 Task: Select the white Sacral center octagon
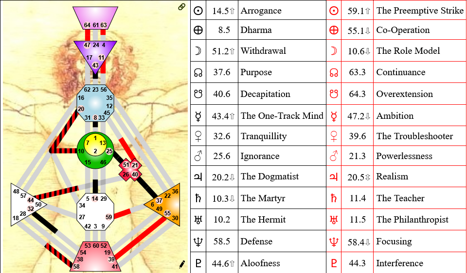click(x=95, y=212)
